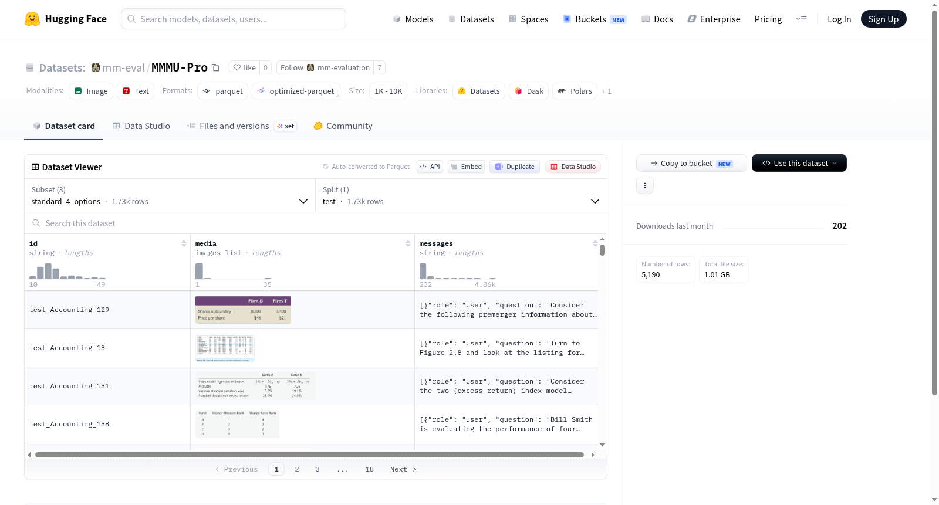This screenshot has height=505, width=939.
Task: Open Buckets in the top navigation
Action: pos(595,19)
